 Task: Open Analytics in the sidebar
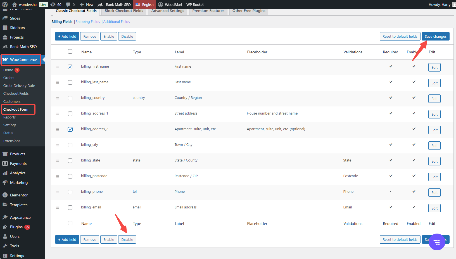(18, 173)
